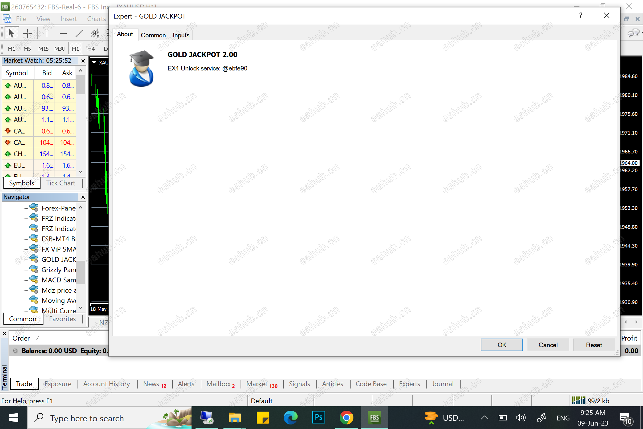Click Reset in the Expert dialog
643x429 pixels.
click(594, 345)
